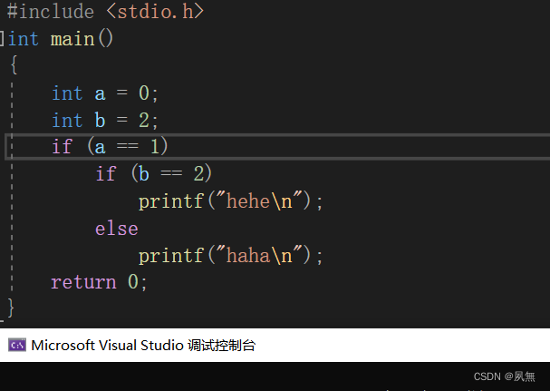Click the printf haha statement
The width and height of the screenshot is (550, 391).
[230, 256]
